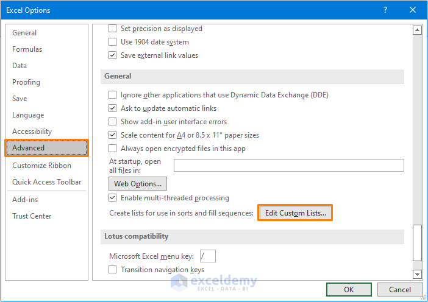Click Edit Custom Lists button
Screen dimensions: 428x302
click(x=295, y=213)
